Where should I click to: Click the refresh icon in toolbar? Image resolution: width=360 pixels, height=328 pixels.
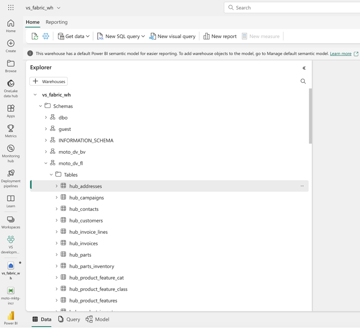(x=35, y=36)
